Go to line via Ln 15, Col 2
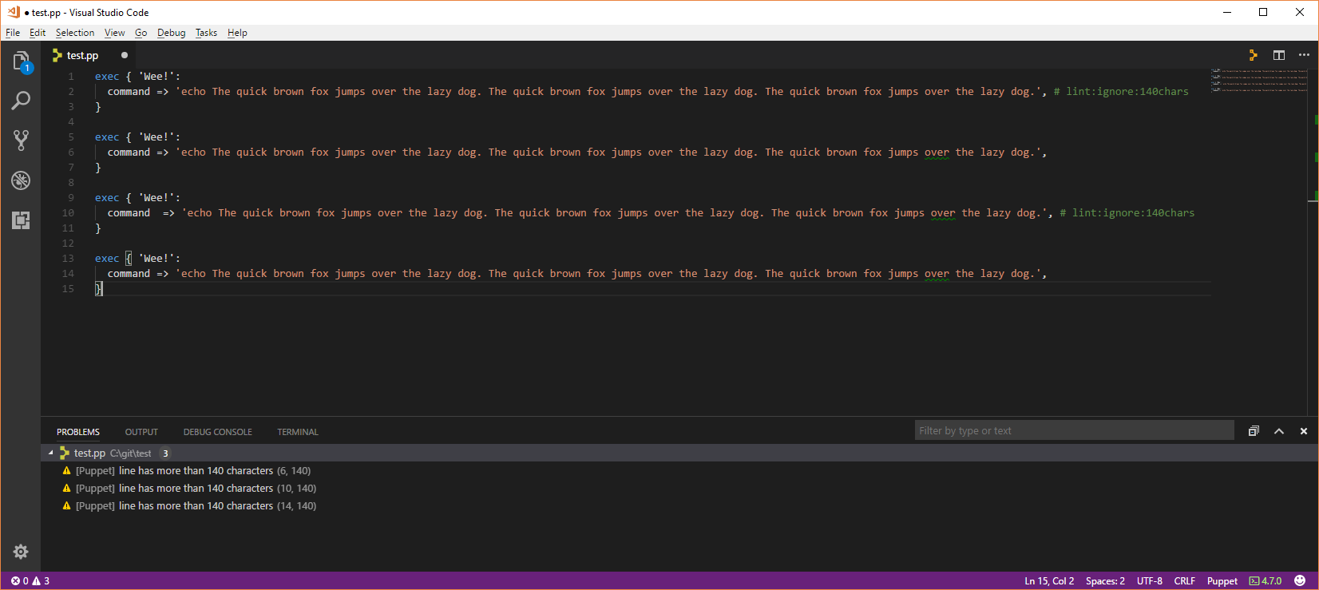The height and width of the screenshot is (590, 1319). pos(1049,580)
